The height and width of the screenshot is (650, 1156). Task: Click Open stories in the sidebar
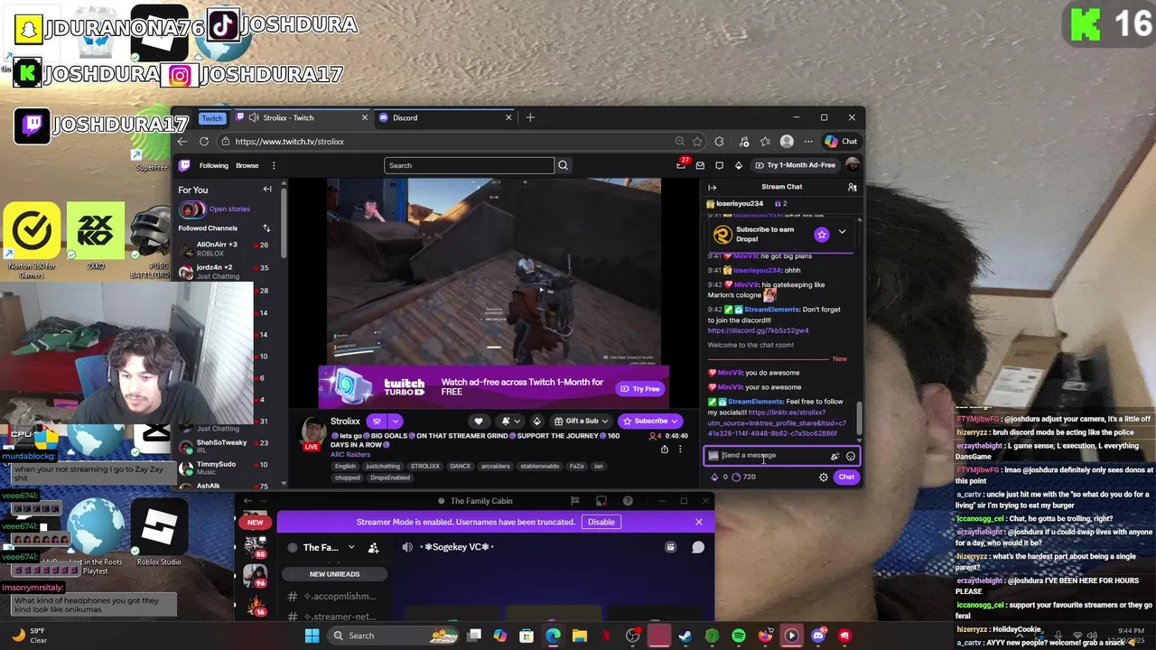(229, 209)
